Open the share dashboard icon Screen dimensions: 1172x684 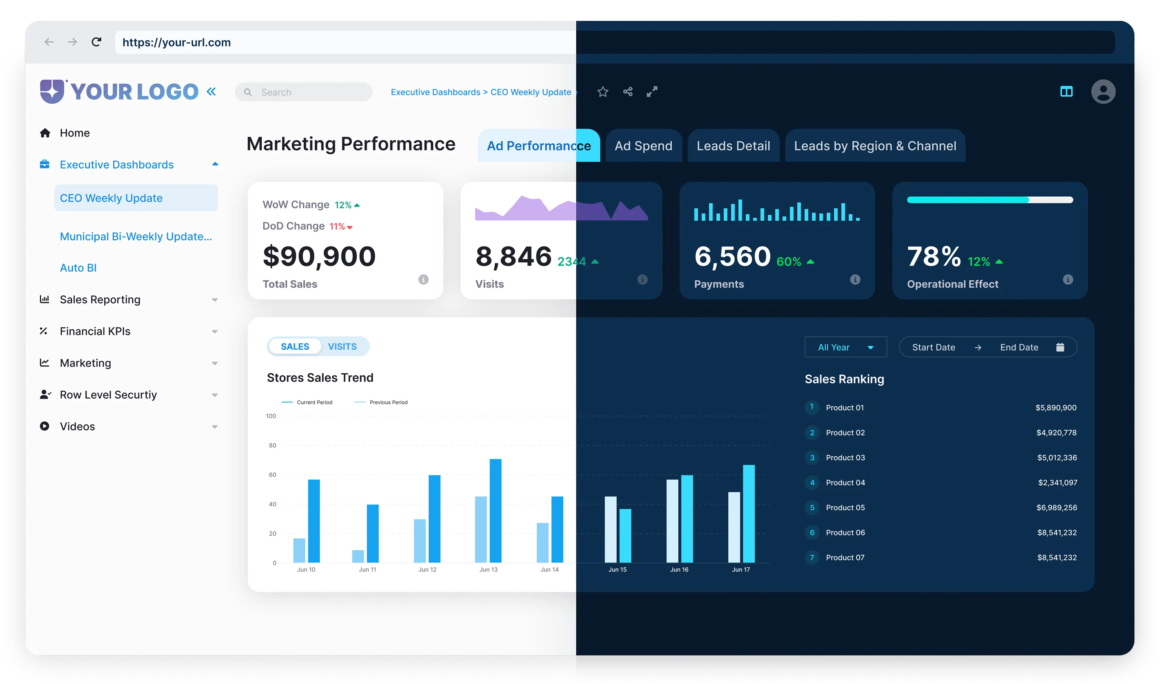tap(627, 92)
